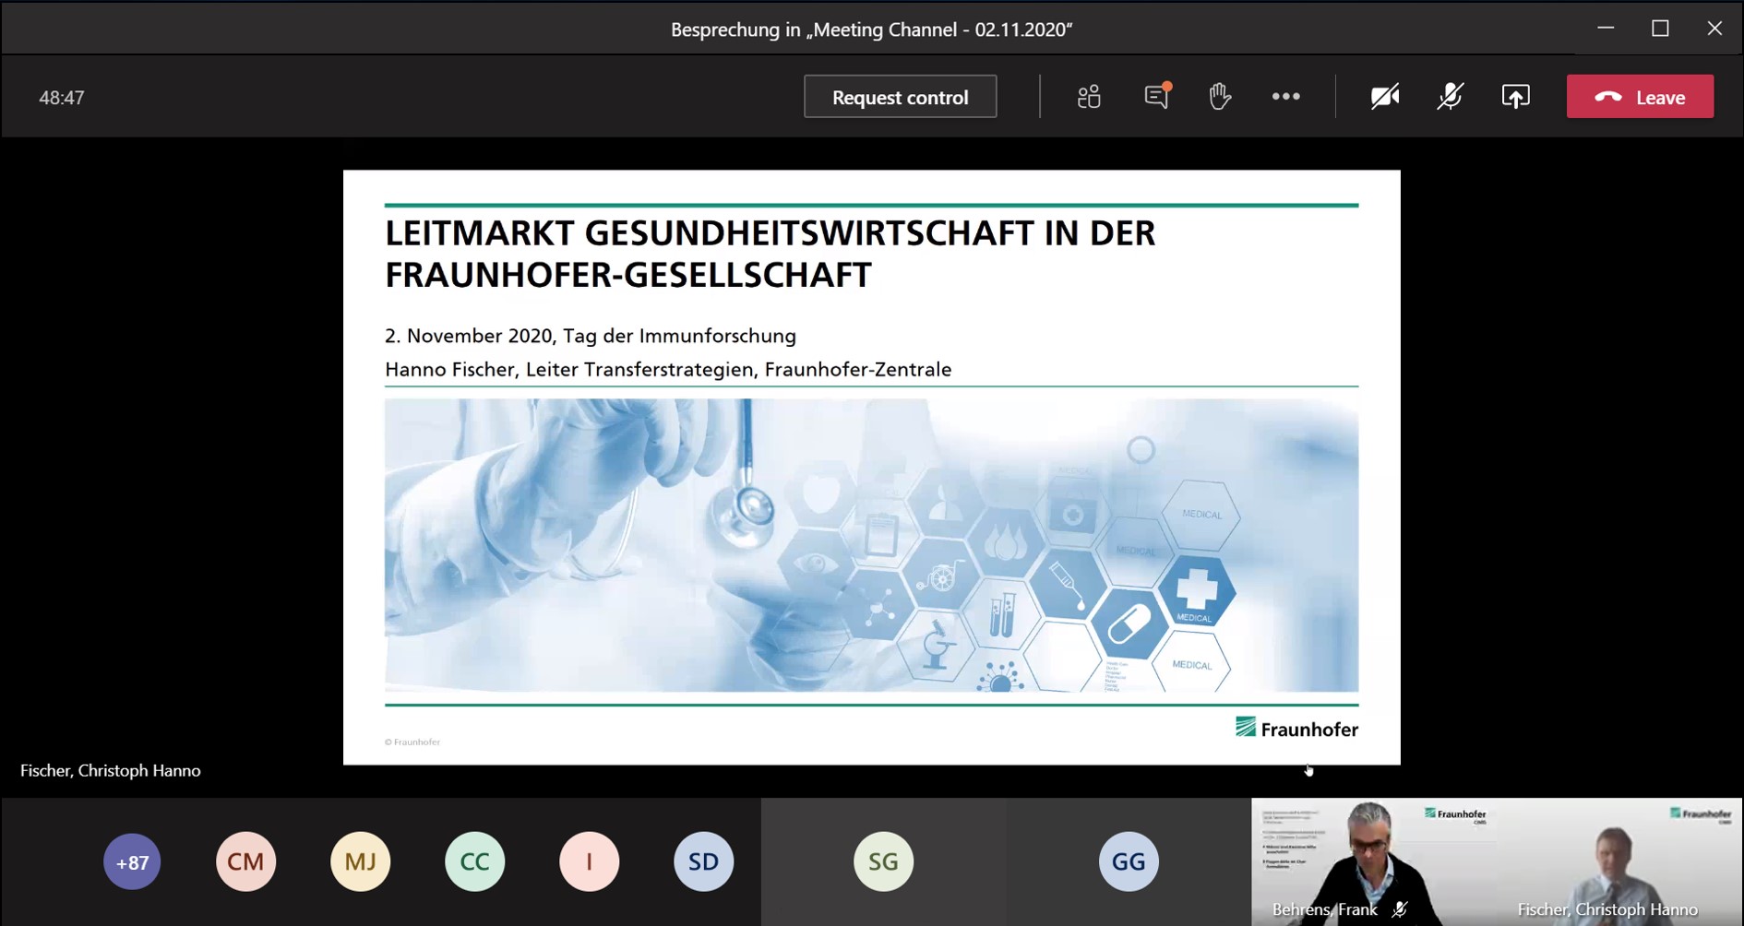Close the Teams meeting window
This screenshot has width=1744, height=926.
pyautogui.click(x=1714, y=29)
